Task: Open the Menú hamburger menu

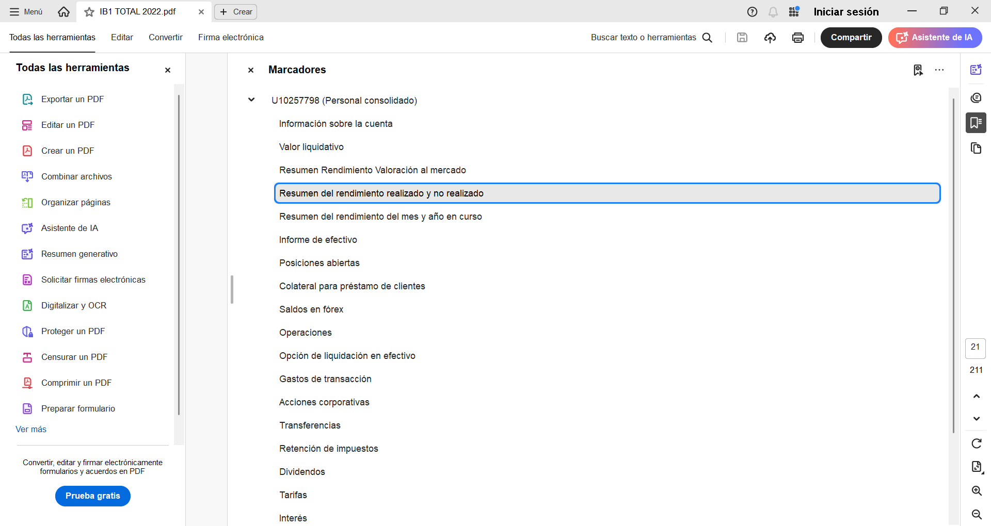Action: pyautogui.click(x=26, y=11)
